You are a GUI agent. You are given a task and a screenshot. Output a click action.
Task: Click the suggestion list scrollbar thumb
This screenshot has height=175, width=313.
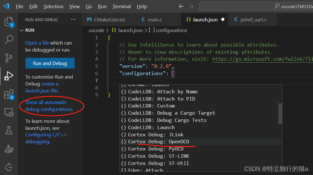pyautogui.click(x=280, y=114)
